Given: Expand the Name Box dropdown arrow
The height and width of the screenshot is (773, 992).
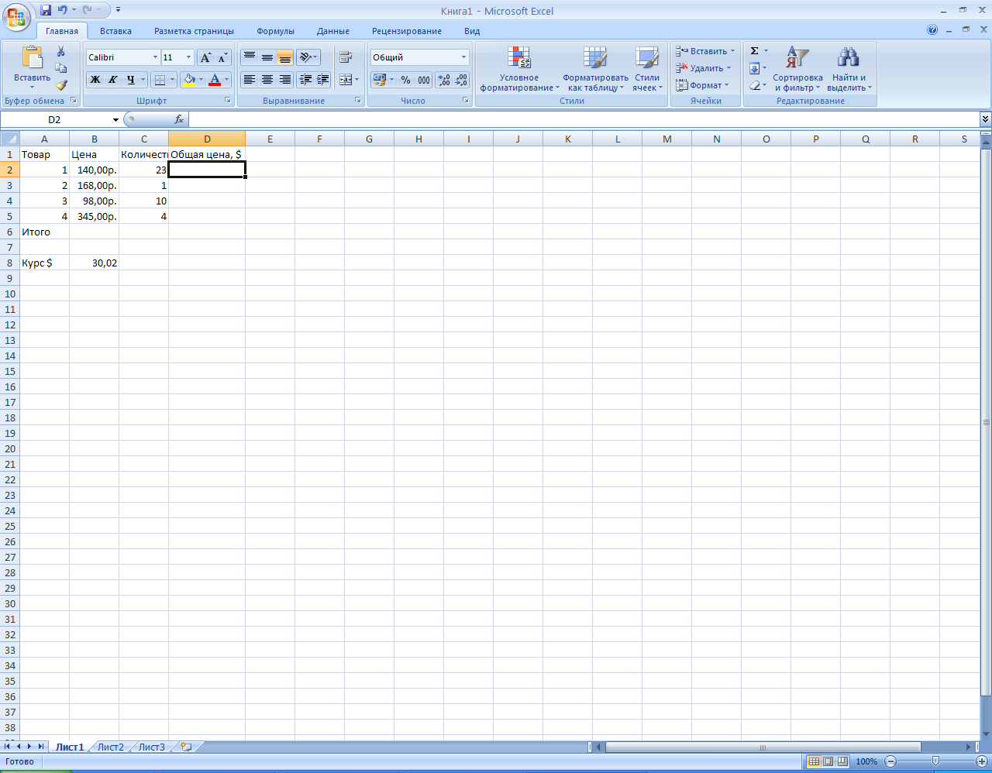Looking at the screenshot, I should coord(116,120).
